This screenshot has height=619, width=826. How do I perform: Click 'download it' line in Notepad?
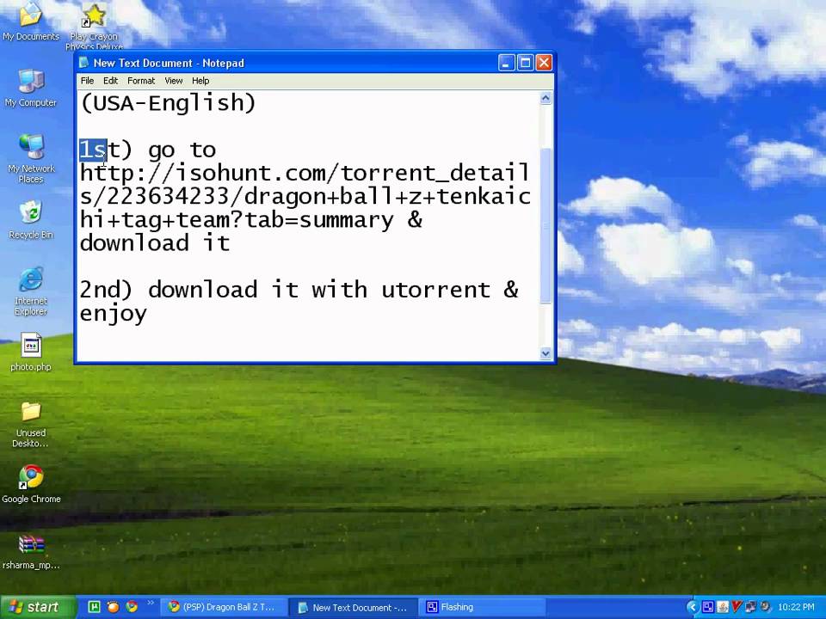[154, 242]
